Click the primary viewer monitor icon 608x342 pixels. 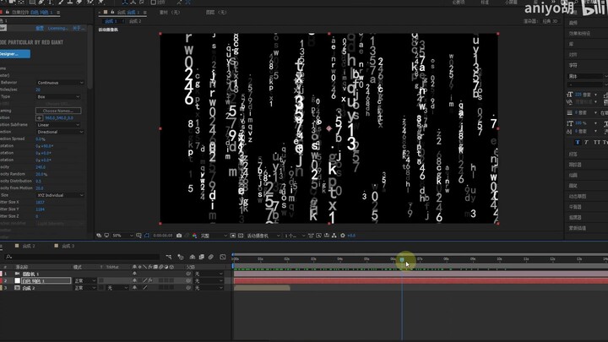[x=106, y=236]
